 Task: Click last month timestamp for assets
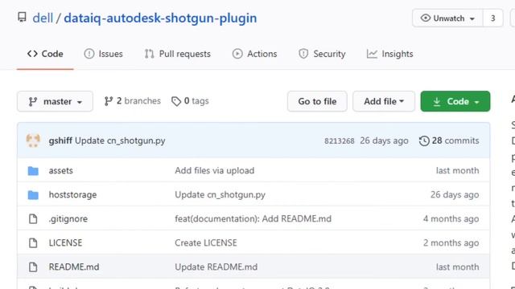coord(458,170)
